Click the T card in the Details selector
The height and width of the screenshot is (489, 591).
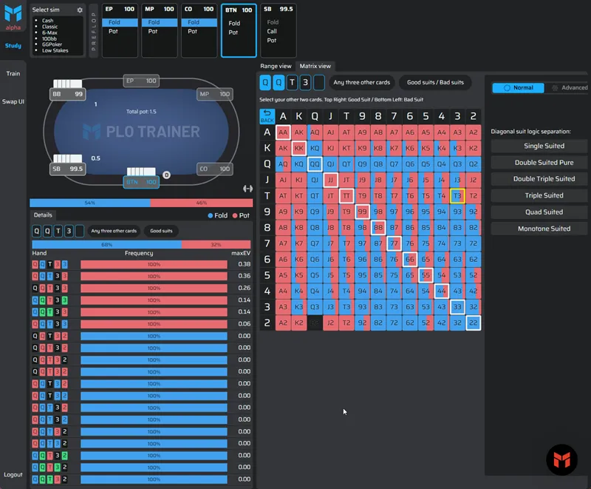tap(58, 231)
